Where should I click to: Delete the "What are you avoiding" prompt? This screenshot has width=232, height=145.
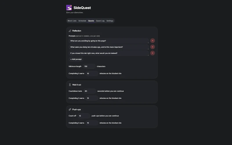tap(153, 41)
